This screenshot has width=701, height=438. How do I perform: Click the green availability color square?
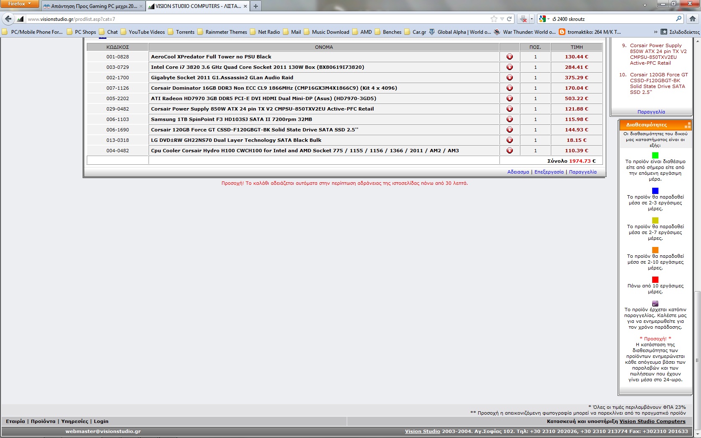pyautogui.click(x=655, y=155)
